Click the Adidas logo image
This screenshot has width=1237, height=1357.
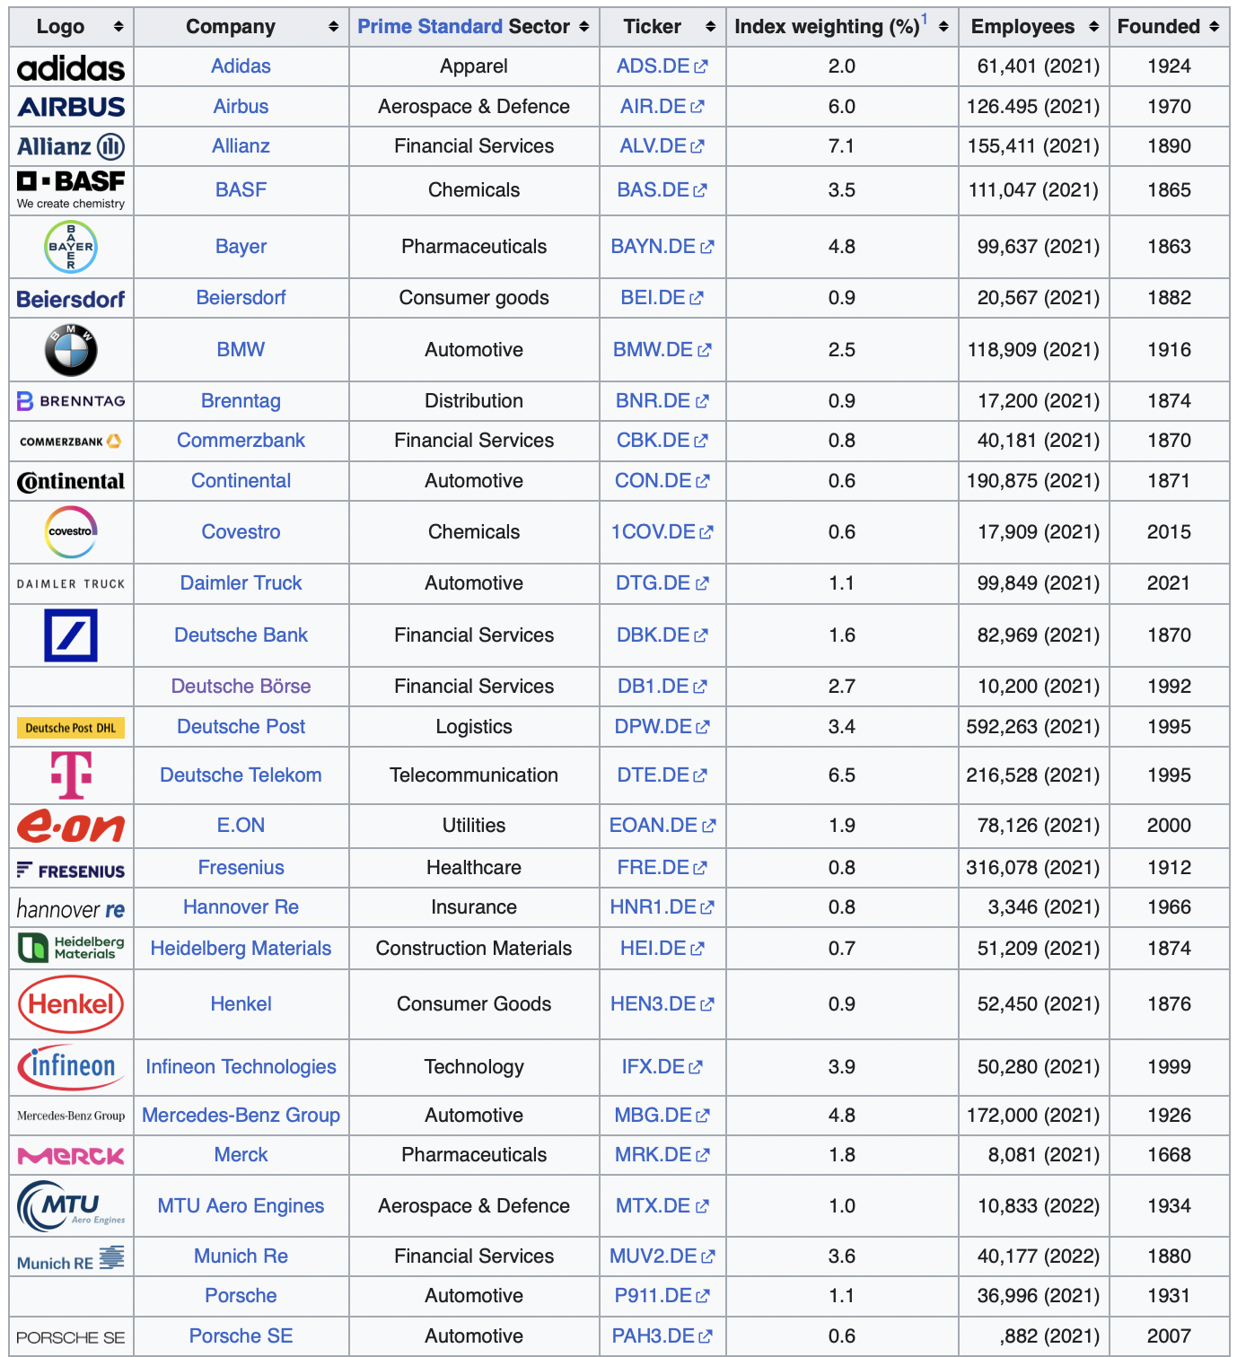[x=71, y=67]
